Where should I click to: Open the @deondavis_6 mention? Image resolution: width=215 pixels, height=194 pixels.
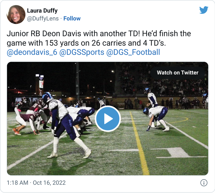click(x=32, y=52)
